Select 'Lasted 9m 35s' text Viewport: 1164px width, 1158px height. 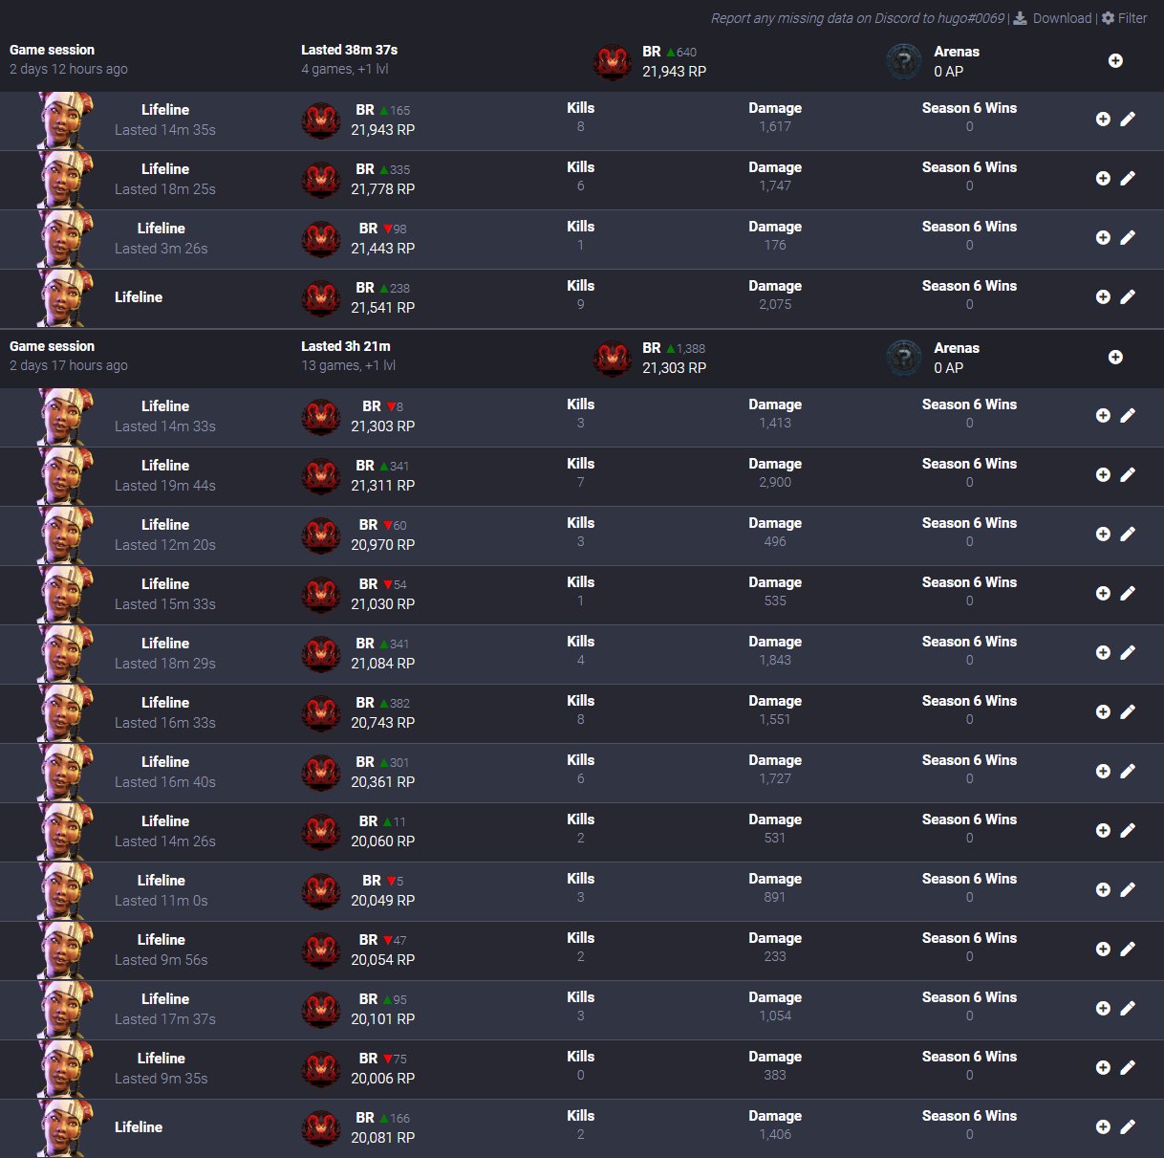(x=162, y=1079)
